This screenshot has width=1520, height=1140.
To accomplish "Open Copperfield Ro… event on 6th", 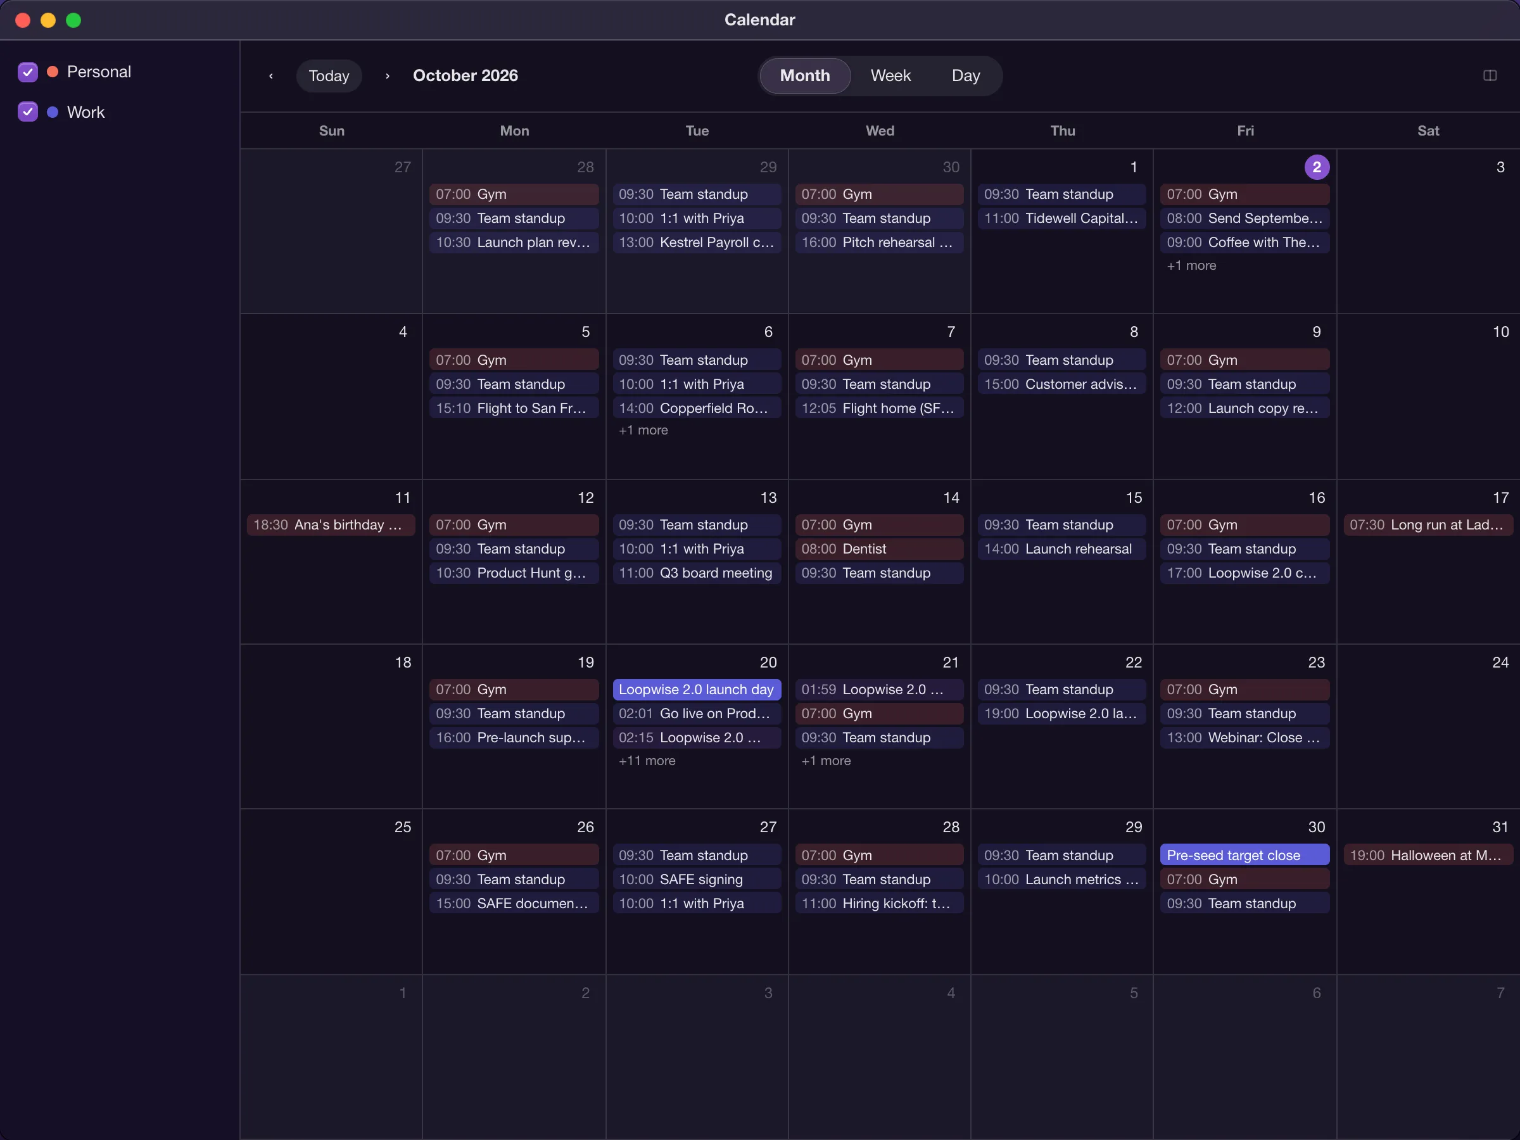I will [x=697, y=408].
